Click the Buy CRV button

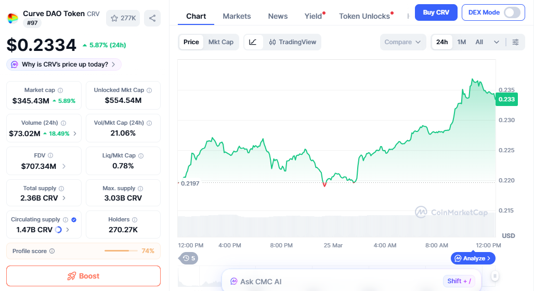point(436,12)
